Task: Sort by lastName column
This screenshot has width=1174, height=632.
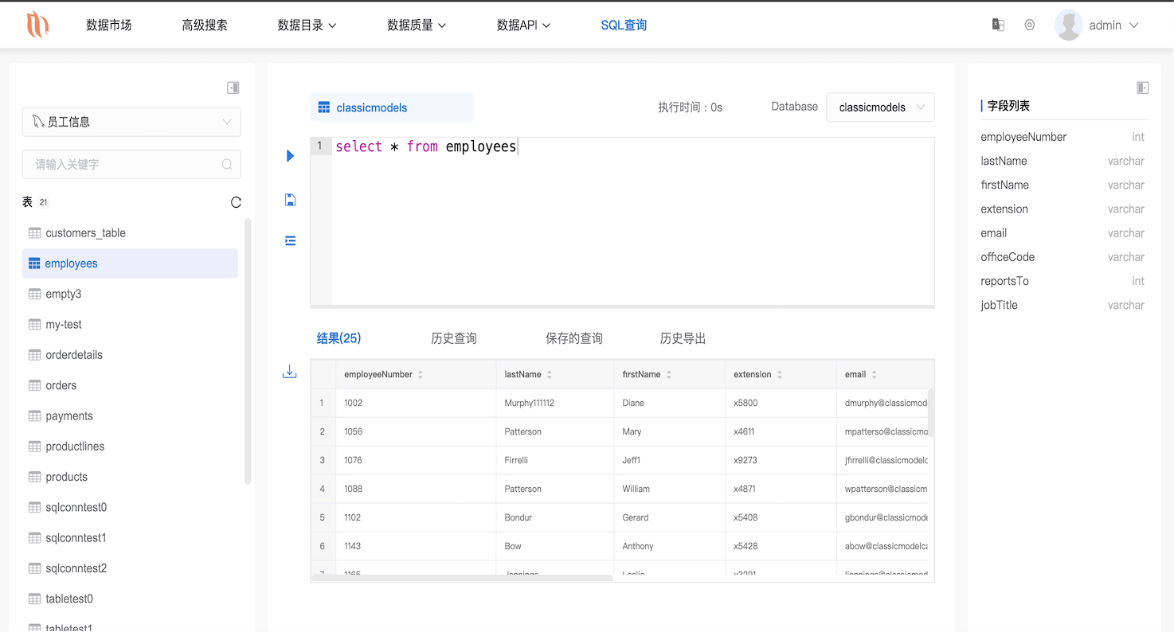Action: [x=550, y=374]
